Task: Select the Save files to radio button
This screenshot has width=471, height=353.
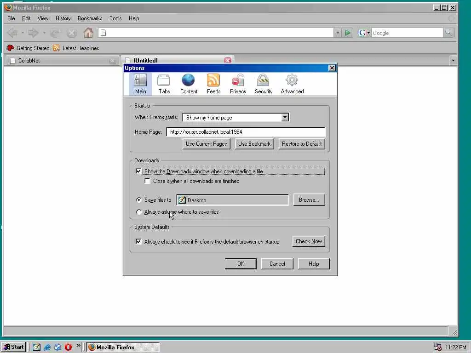Action: (138, 200)
